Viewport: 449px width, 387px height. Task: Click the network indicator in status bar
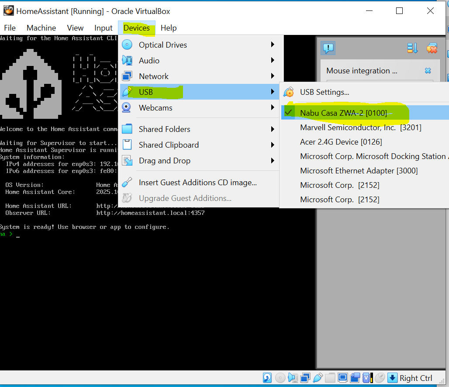[305, 378]
